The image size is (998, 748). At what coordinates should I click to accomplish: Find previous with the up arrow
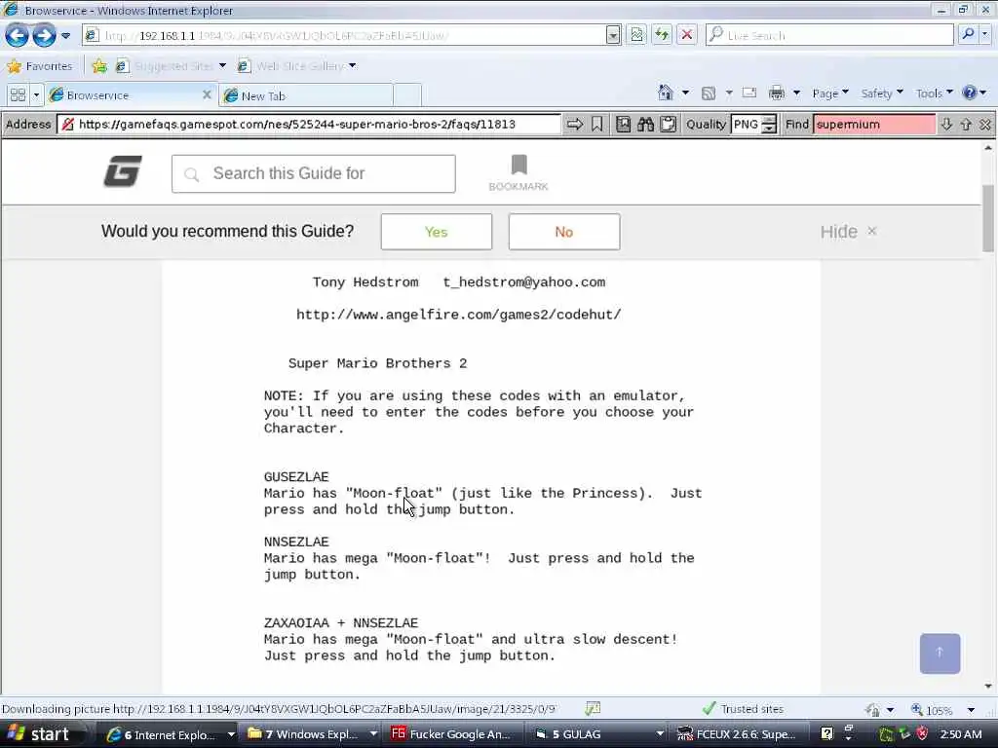pos(966,124)
